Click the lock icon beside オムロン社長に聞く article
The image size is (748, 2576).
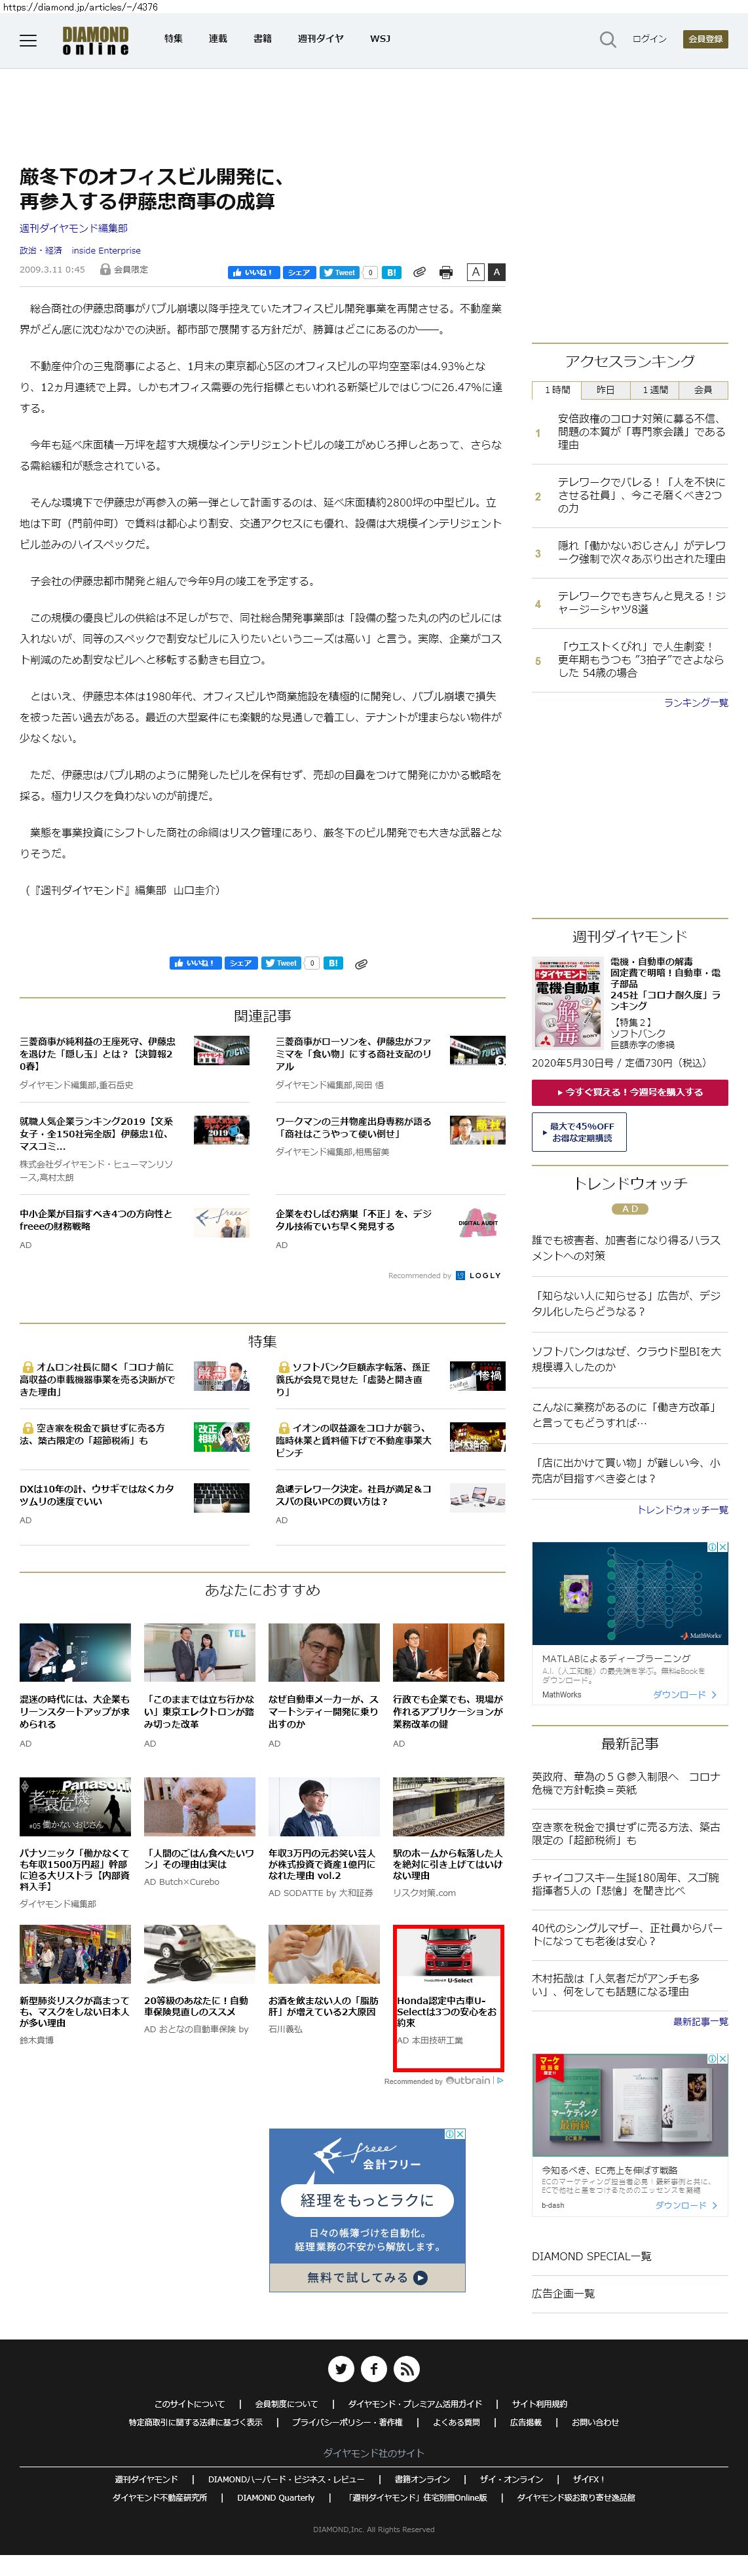click(x=27, y=1367)
